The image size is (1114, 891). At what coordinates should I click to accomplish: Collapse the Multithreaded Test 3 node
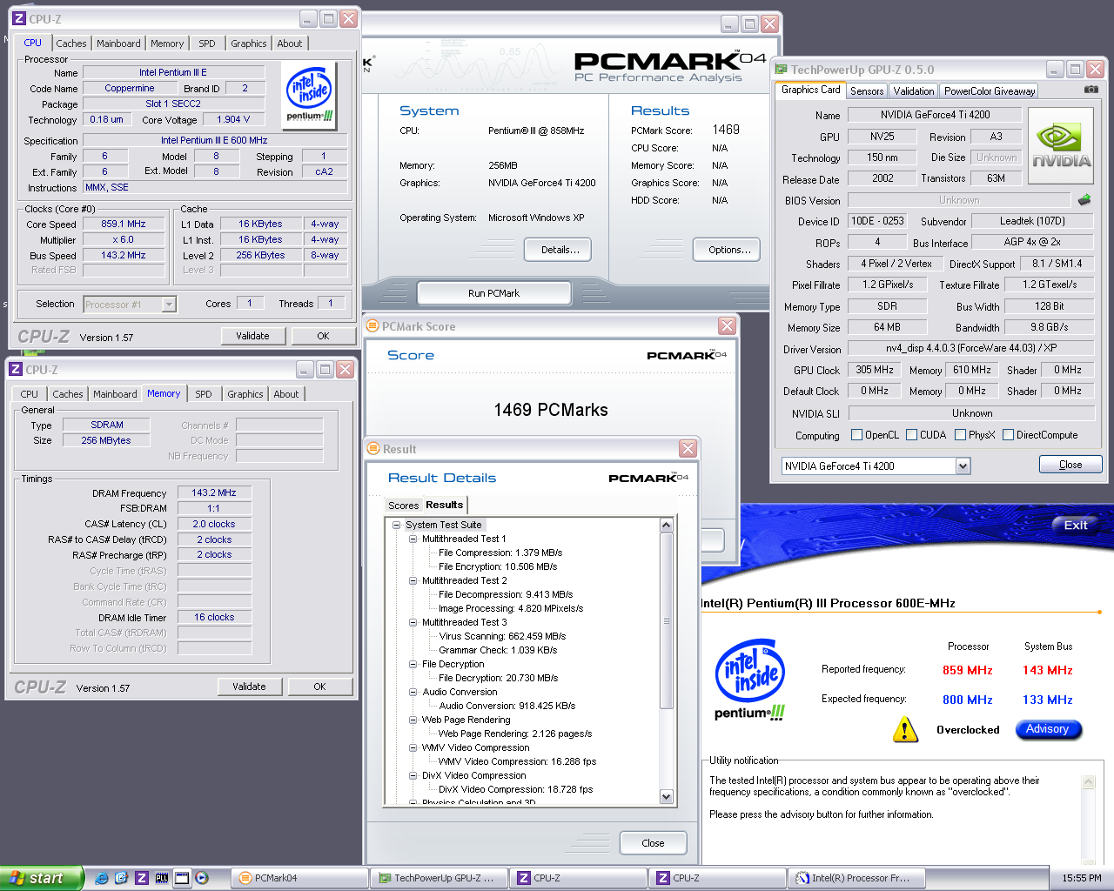click(413, 622)
